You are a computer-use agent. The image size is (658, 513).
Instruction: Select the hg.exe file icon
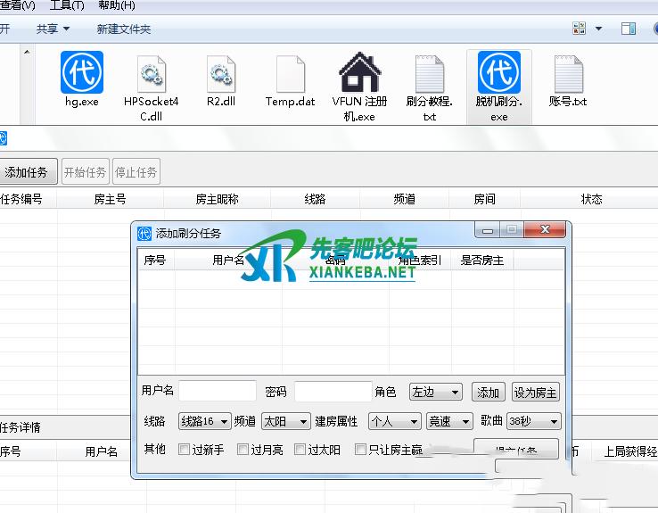tap(82, 73)
